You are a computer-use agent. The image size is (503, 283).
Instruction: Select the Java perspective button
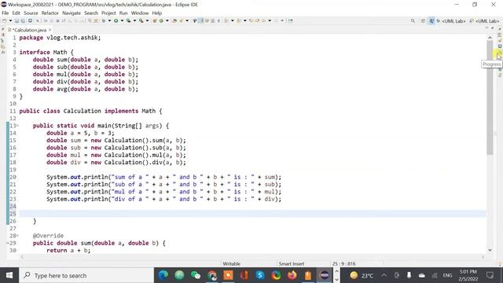pyautogui.click(x=431, y=21)
